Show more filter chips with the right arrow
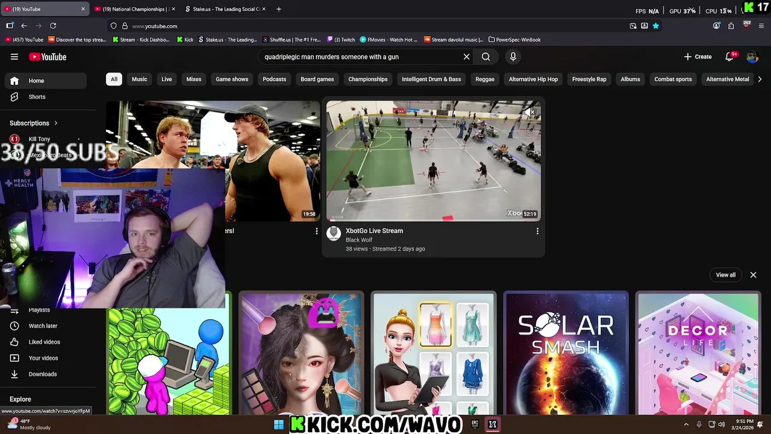The image size is (771, 434). tap(760, 79)
